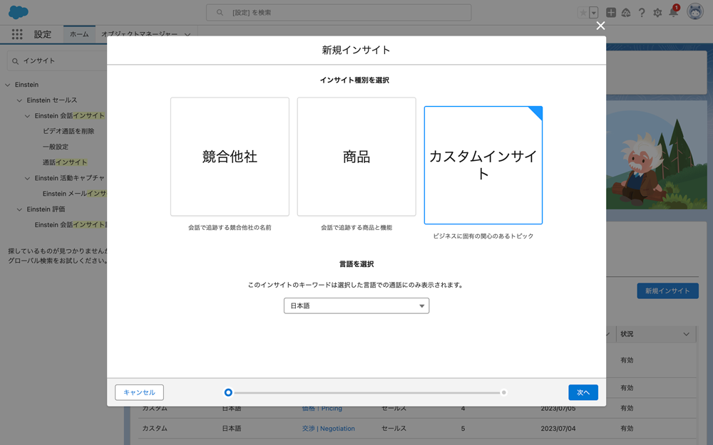Select the 競合他社 insight type card
Viewport: 713px width, 445px height.
pos(230,157)
